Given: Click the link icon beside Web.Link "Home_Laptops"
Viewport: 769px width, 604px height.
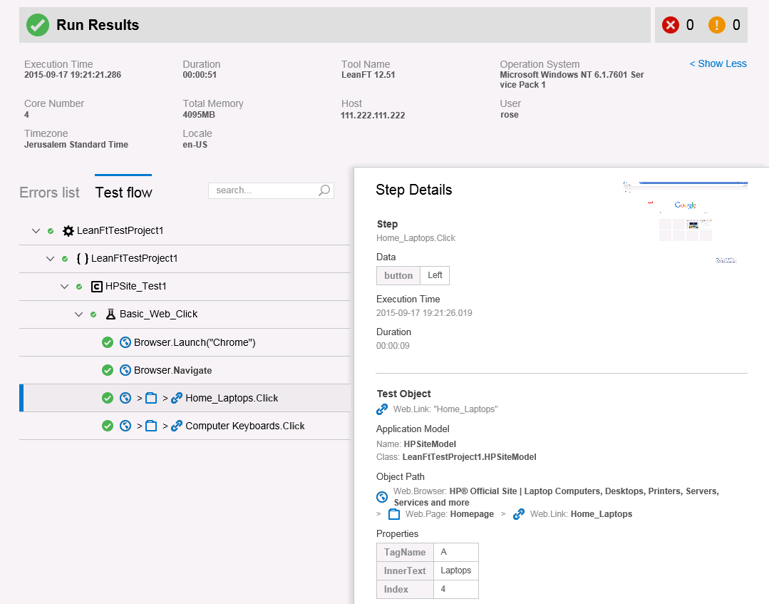Looking at the screenshot, I should click(x=382, y=409).
